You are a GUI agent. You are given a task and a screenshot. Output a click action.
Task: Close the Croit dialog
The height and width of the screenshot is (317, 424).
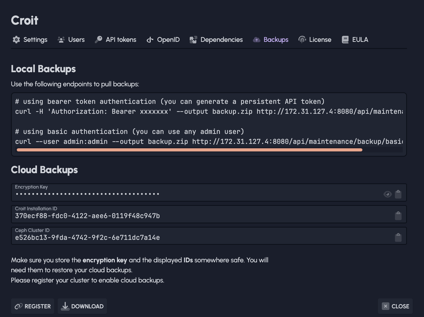tap(395, 306)
